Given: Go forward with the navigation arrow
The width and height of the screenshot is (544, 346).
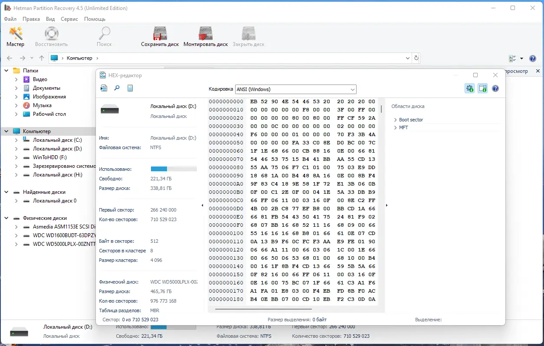Looking at the screenshot, I should click(x=23, y=58).
